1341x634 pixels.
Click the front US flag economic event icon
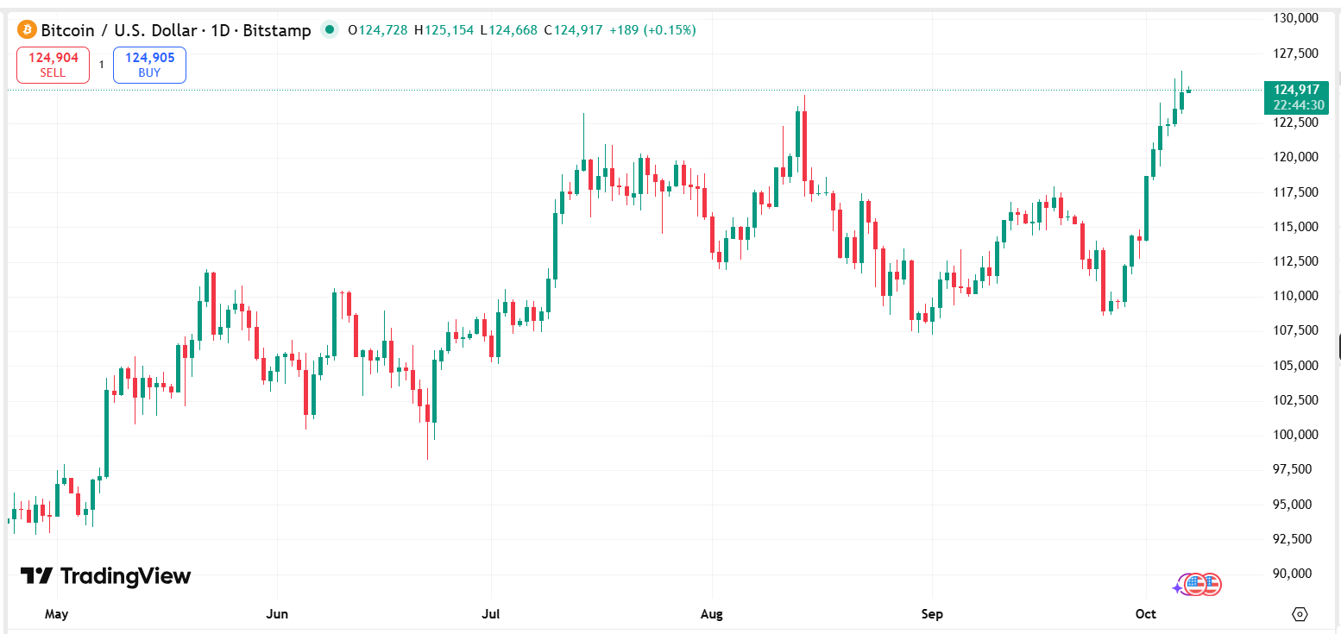point(1195,585)
